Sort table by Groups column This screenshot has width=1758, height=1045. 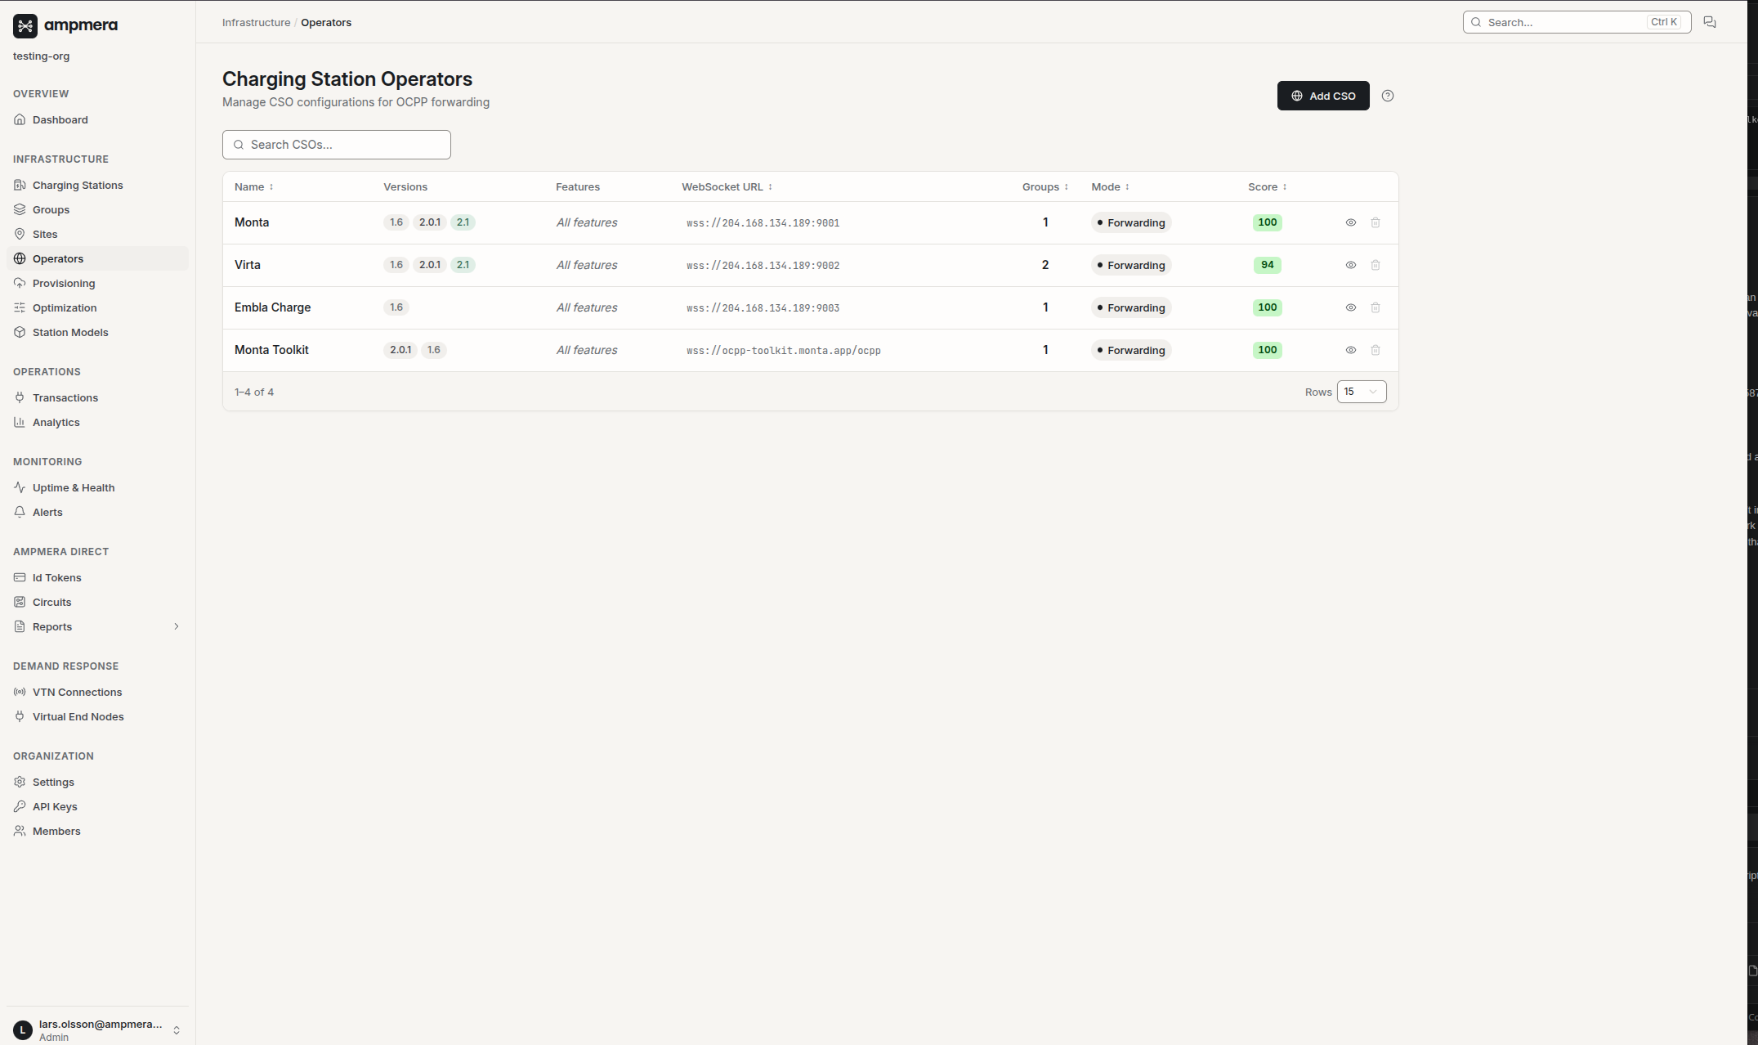1045,187
